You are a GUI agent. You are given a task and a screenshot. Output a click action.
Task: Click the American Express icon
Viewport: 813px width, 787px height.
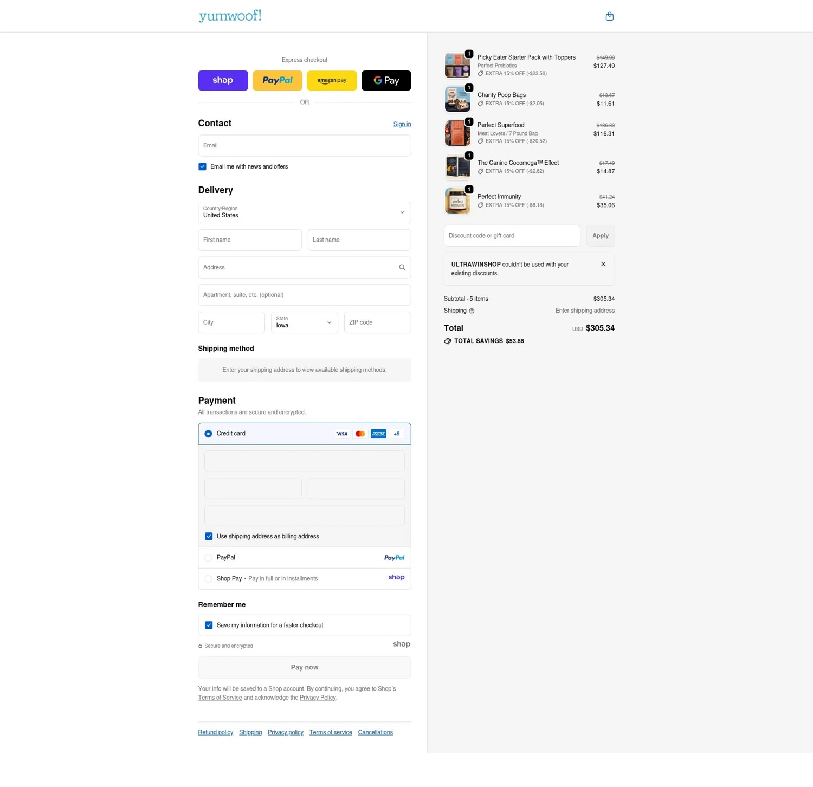tap(378, 434)
